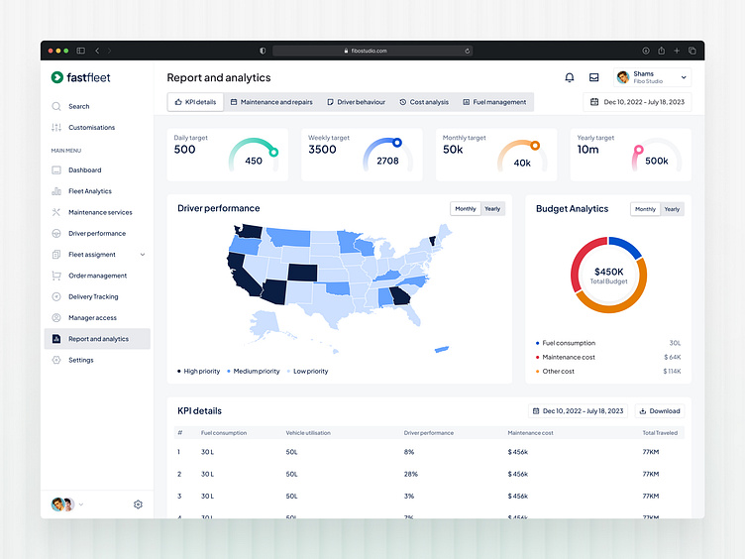Click the Download button

click(x=659, y=410)
